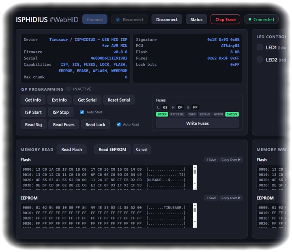
Task: Toggle LED1 blue indicator
Action: coord(260,47)
